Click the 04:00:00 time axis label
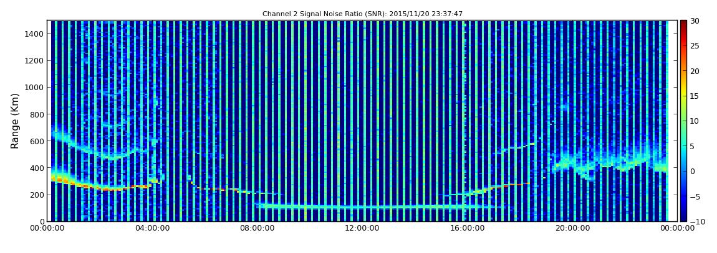Image resolution: width=717 pixels, height=253 pixels. point(153,228)
